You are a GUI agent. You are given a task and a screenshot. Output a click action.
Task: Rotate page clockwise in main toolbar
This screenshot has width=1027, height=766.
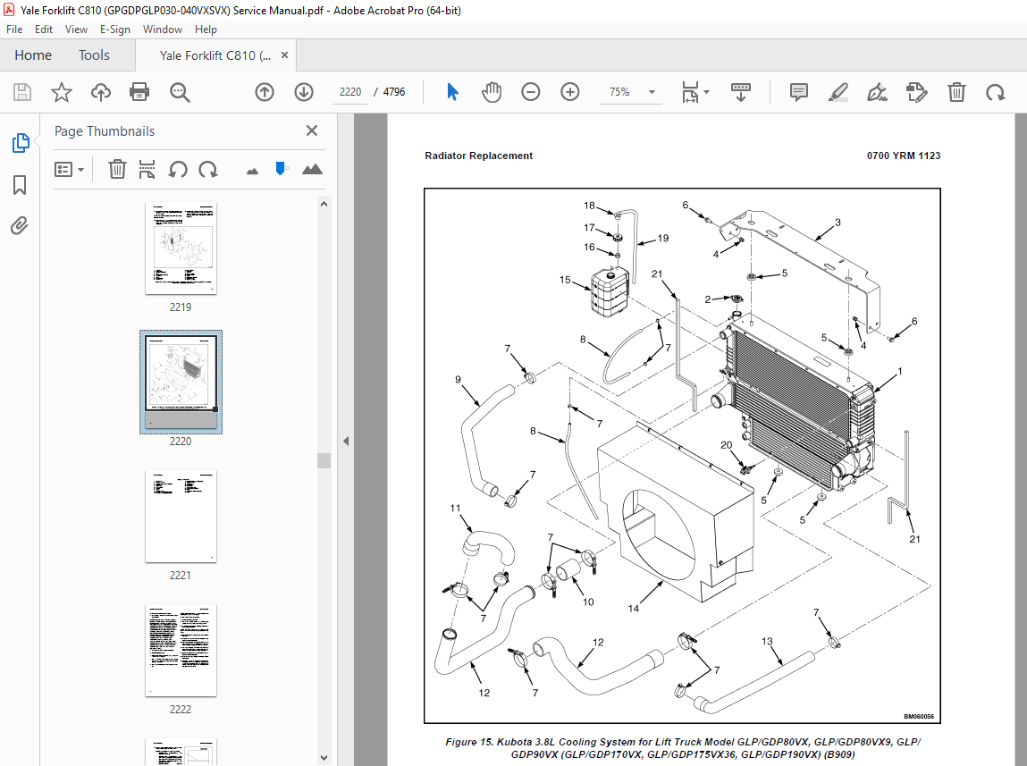click(x=996, y=92)
